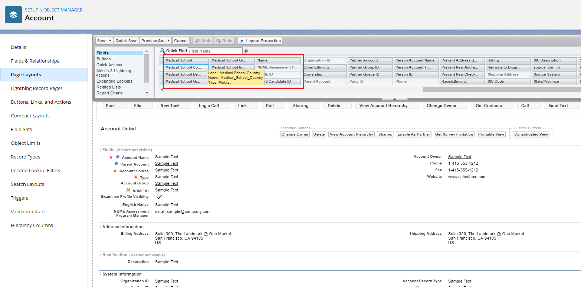The width and height of the screenshot is (581, 287).
Task: Follow the OBJECT MANAGER breadcrumb link
Action: [x=63, y=10]
